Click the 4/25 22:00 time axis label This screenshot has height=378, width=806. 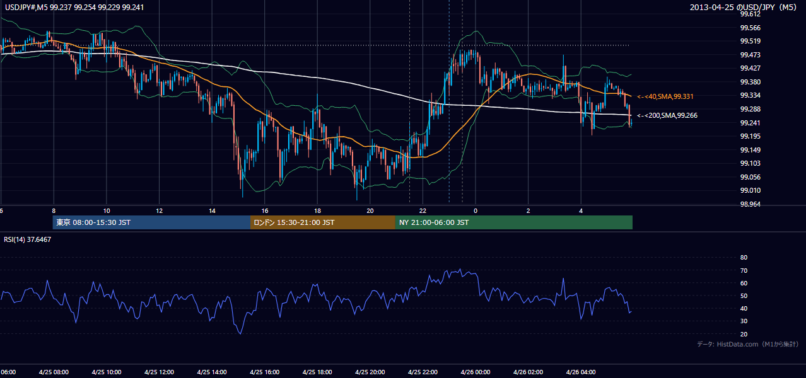423,372
